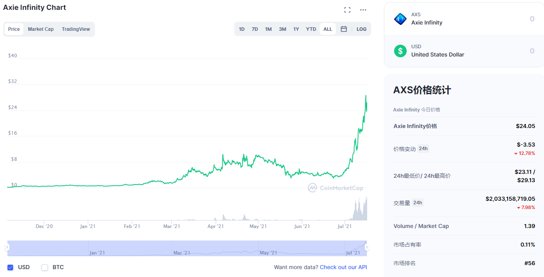The width and height of the screenshot is (544, 277).
Task: Click the green USD dollar icon
Action: pyautogui.click(x=400, y=51)
